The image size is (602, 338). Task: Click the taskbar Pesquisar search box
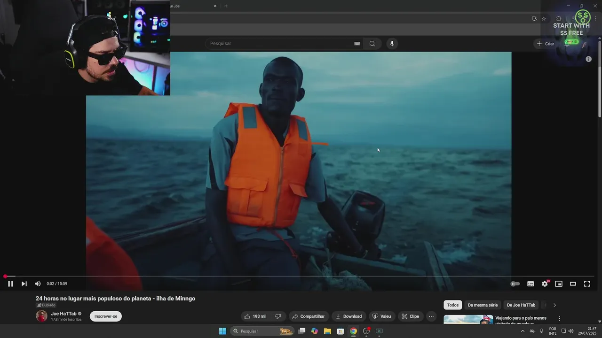tap(262, 331)
